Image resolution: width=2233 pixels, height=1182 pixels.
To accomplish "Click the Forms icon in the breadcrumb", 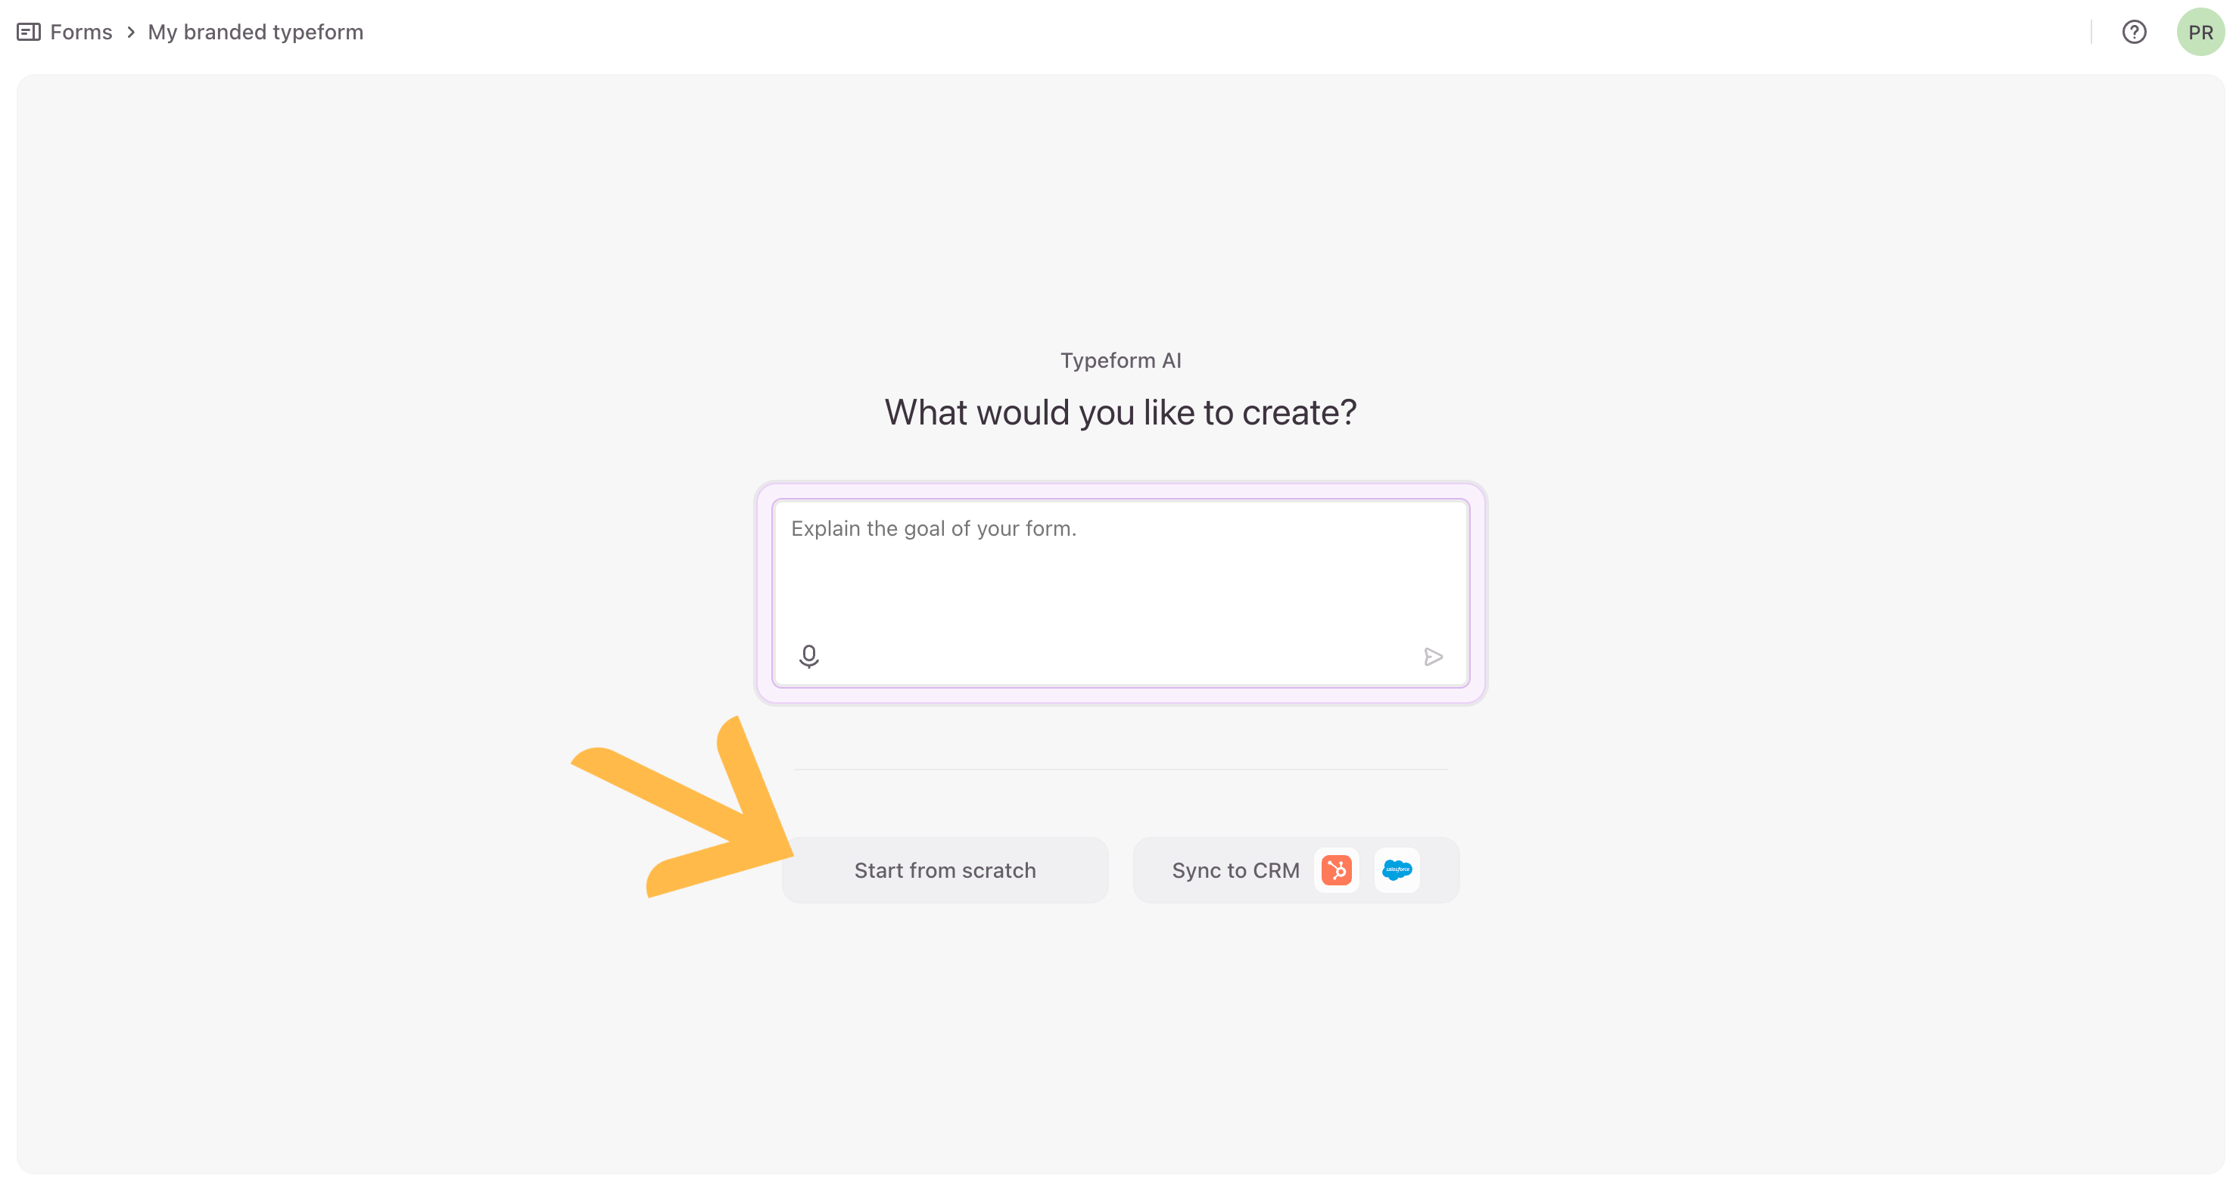I will coord(29,32).
